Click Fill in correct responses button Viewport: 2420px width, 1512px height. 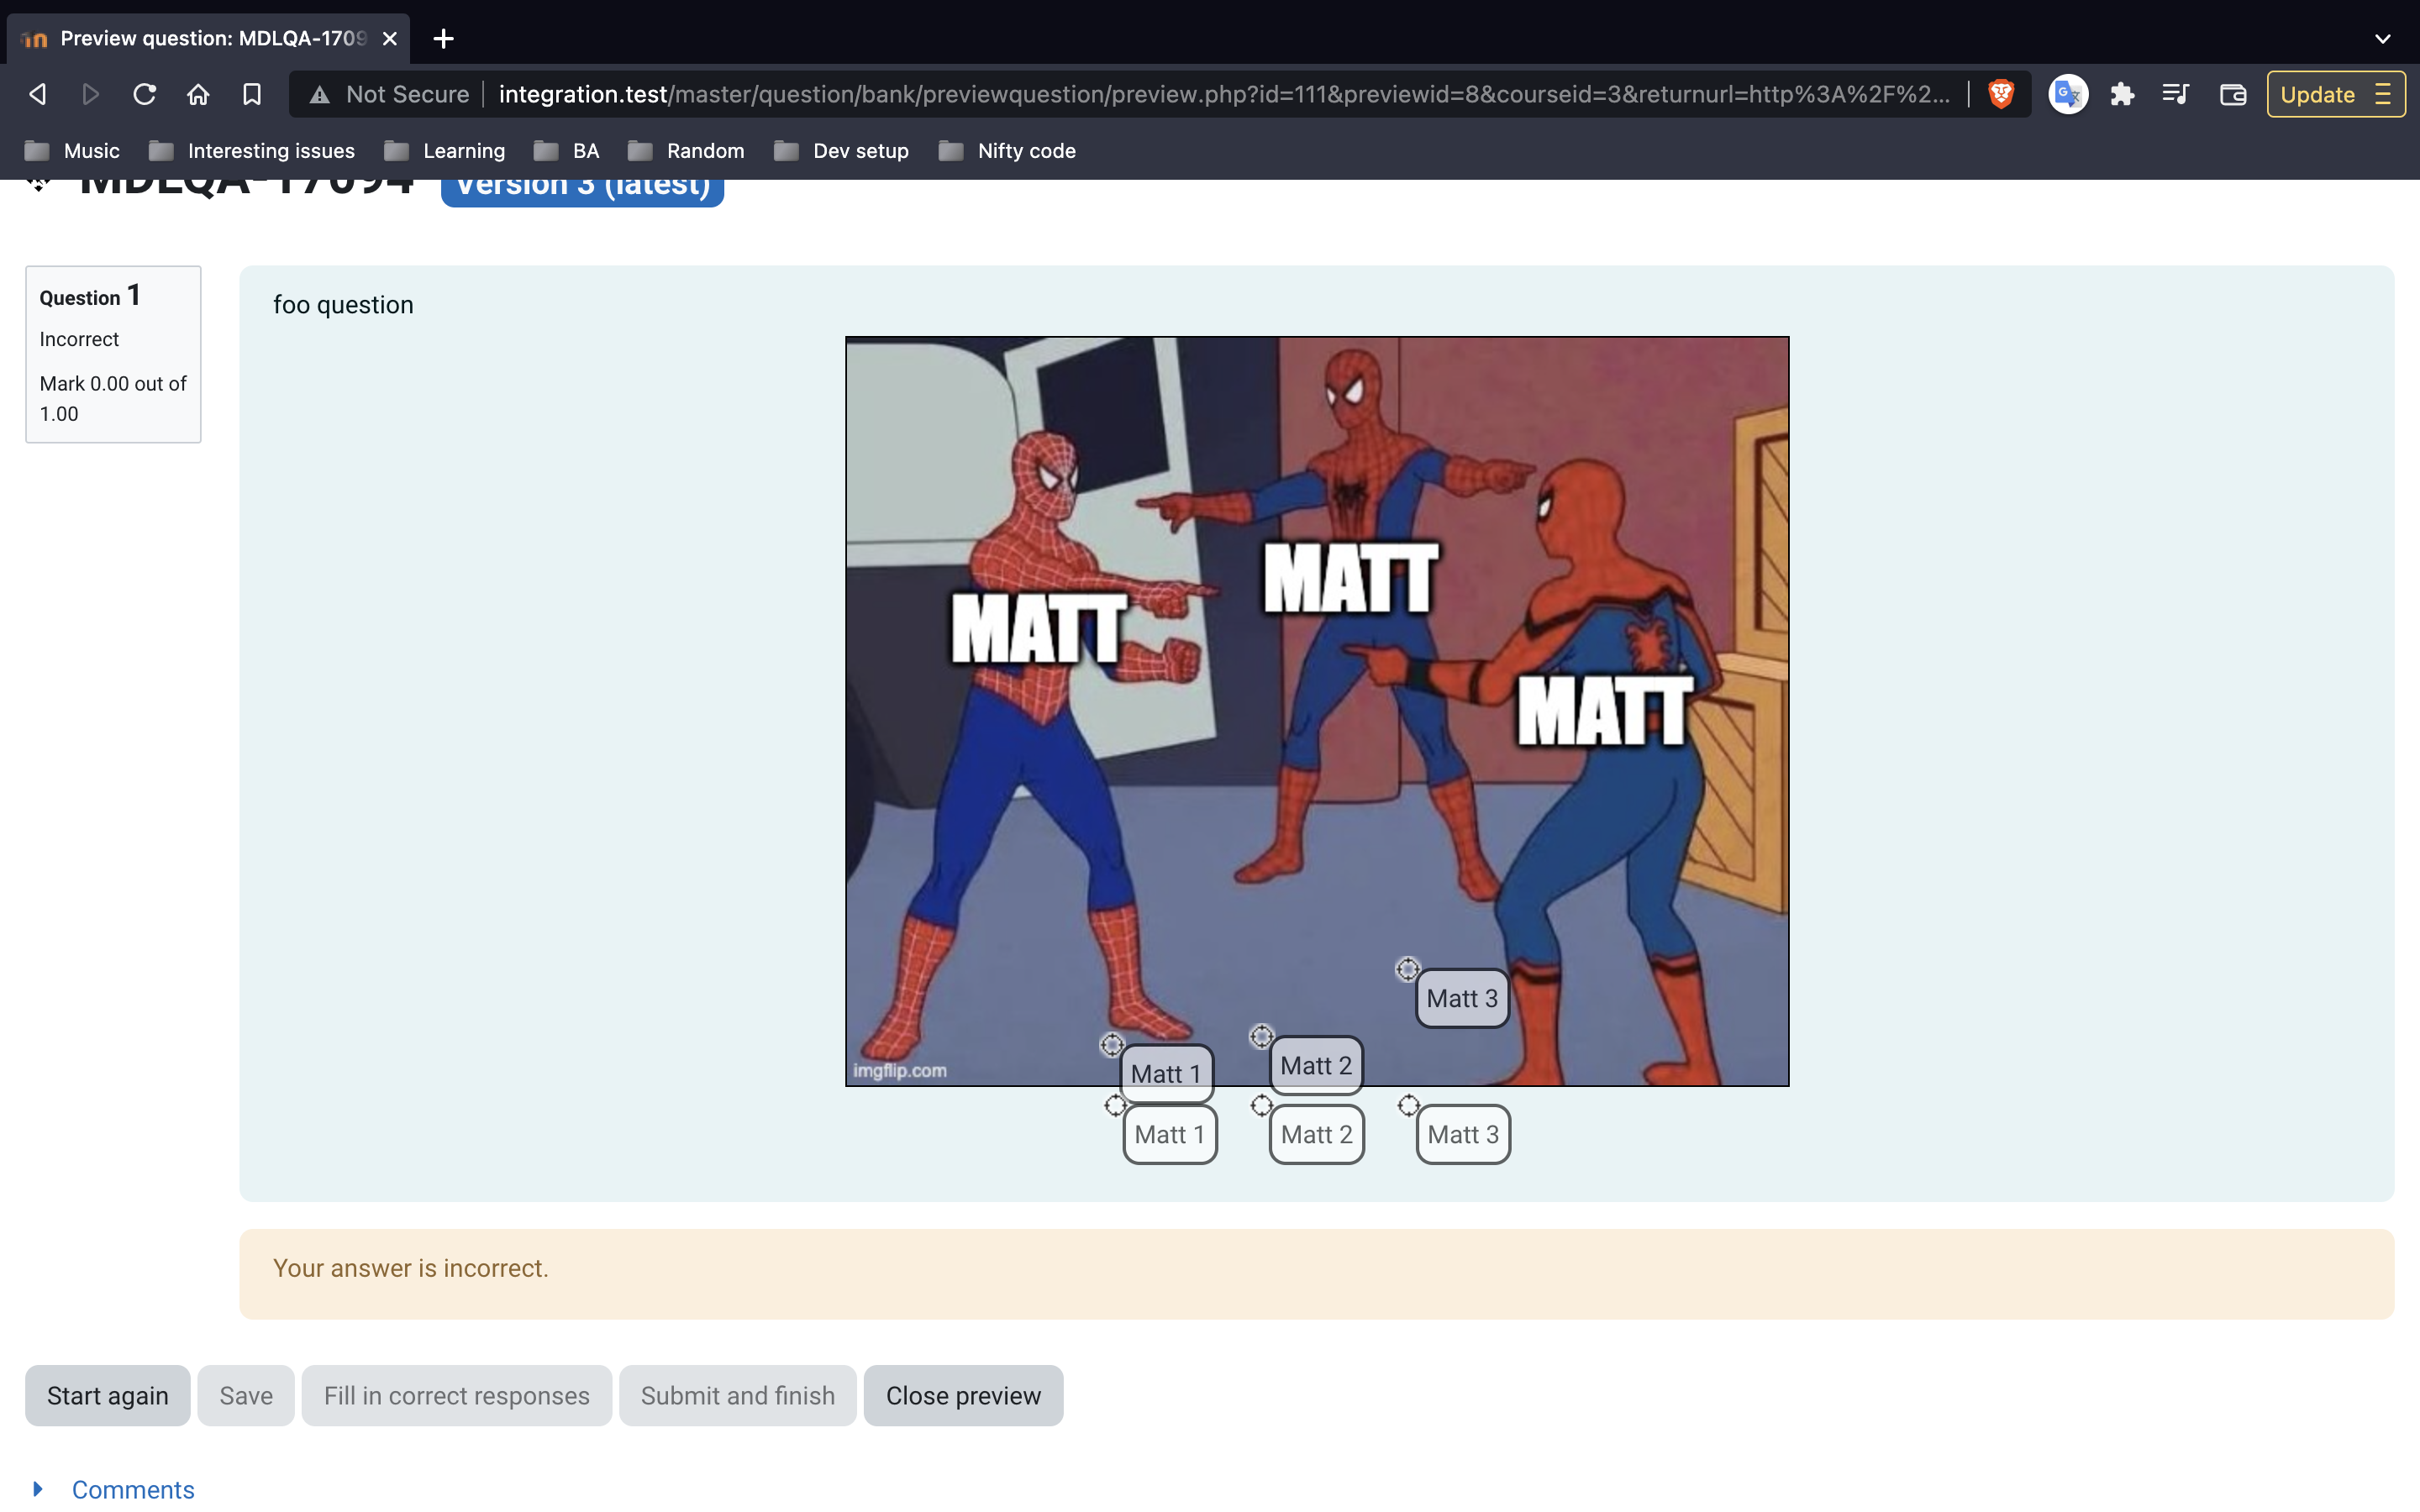[x=457, y=1395]
